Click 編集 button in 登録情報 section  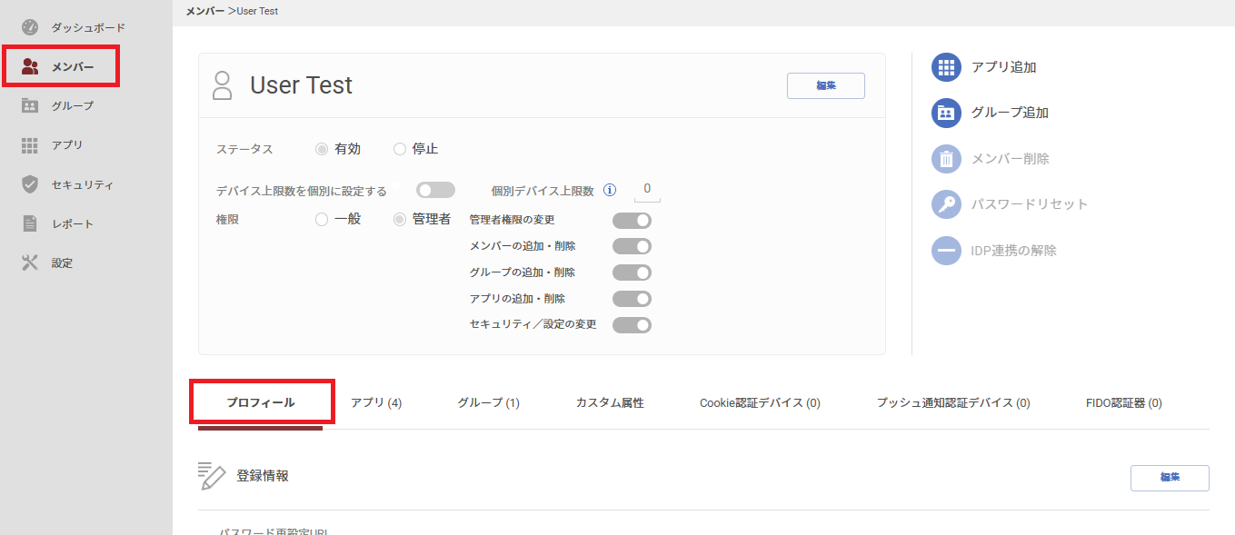[1170, 478]
